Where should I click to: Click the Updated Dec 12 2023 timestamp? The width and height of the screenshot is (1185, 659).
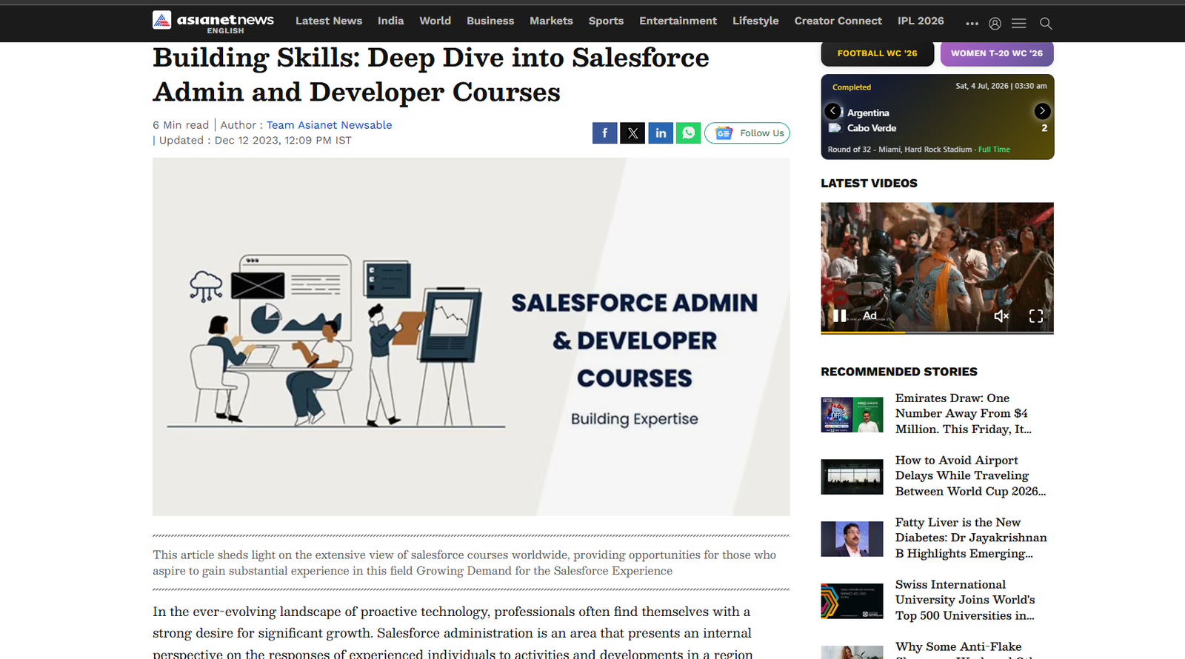pyautogui.click(x=255, y=141)
